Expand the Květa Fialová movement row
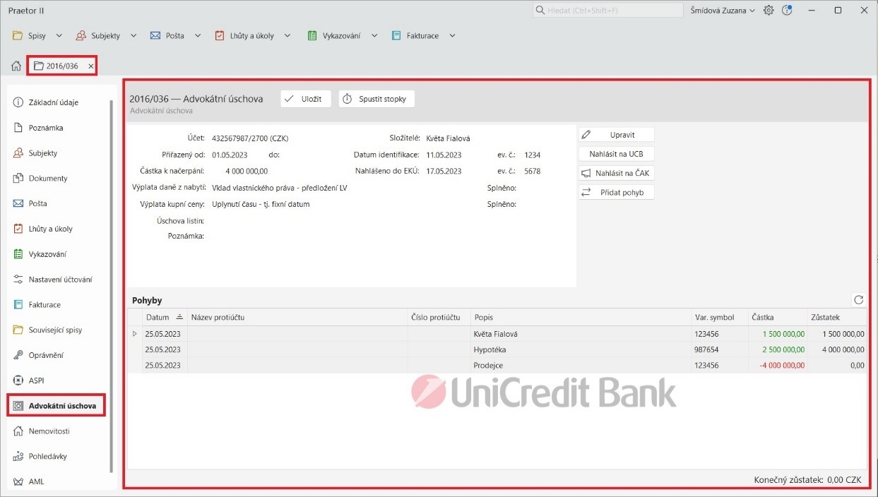 [x=135, y=334]
